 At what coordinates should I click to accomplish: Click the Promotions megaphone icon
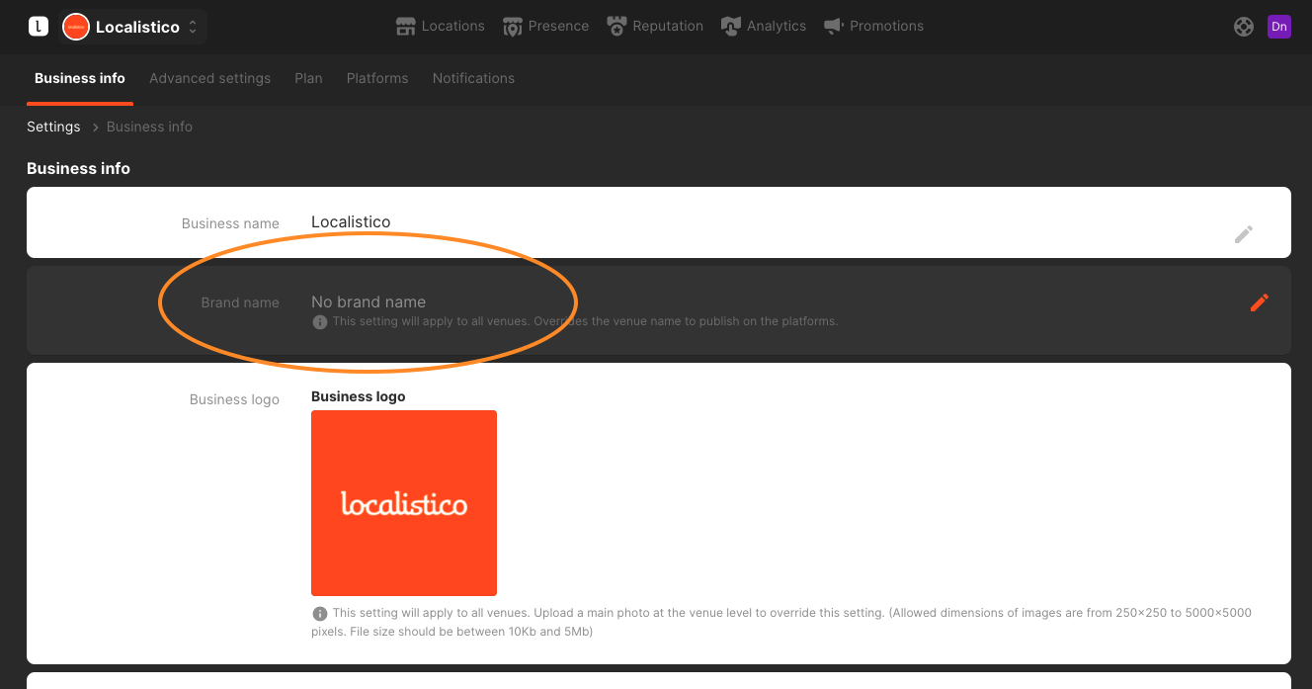pos(834,27)
